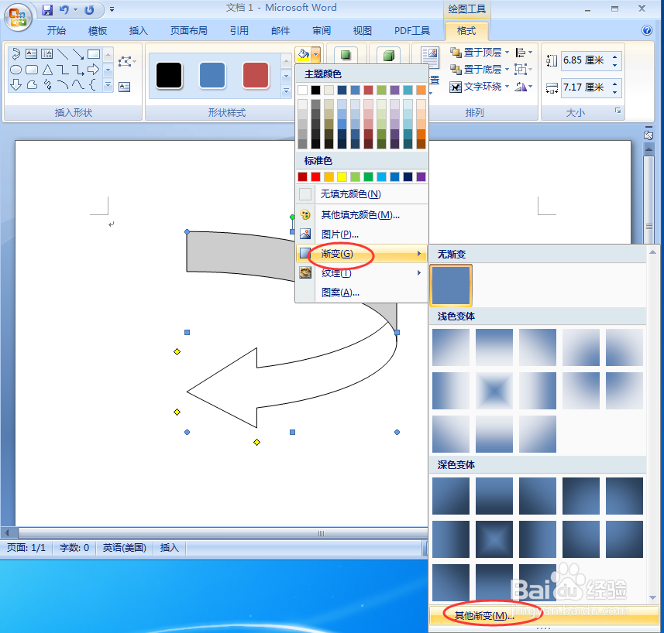
Task: Select the curve shape tool
Action: click(78, 85)
